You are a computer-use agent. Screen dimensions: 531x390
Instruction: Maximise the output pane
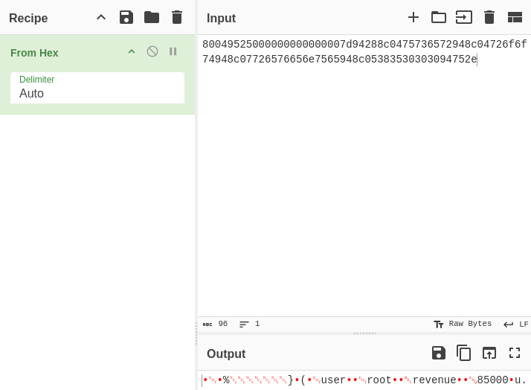(x=515, y=353)
